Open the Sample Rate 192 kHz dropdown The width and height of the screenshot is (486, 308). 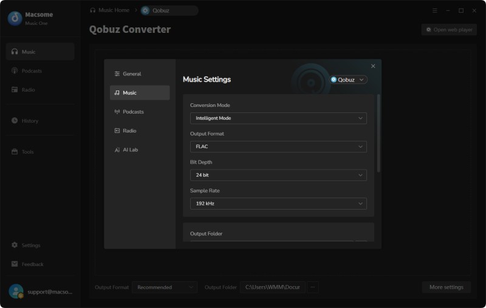click(278, 204)
